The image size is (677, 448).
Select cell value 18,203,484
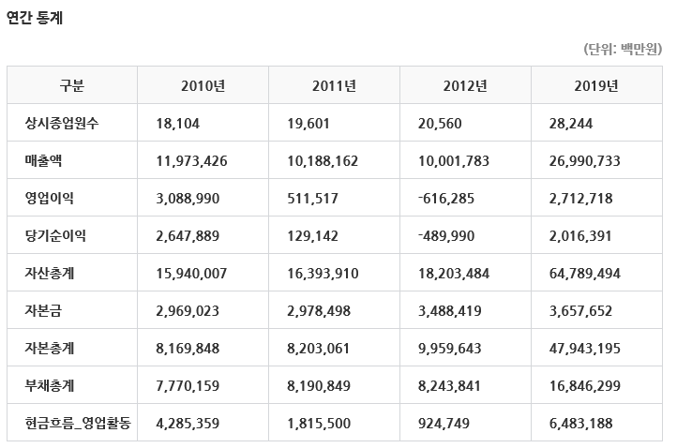[x=454, y=274]
